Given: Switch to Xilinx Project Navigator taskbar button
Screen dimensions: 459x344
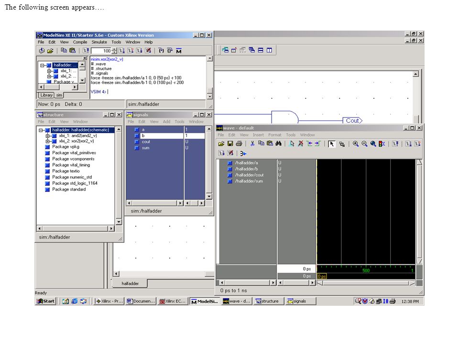Looking at the screenshot, I should [x=109, y=301].
